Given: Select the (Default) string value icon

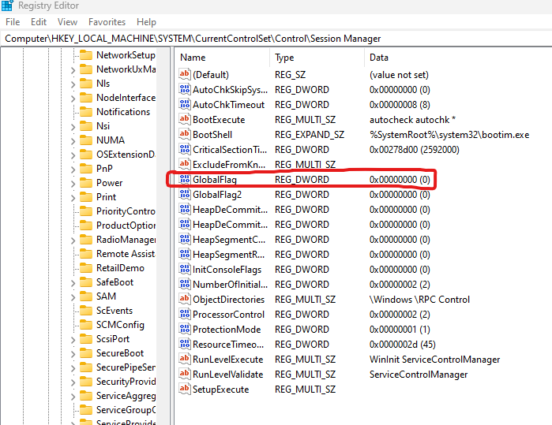Looking at the screenshot, I should click(185, 74).
